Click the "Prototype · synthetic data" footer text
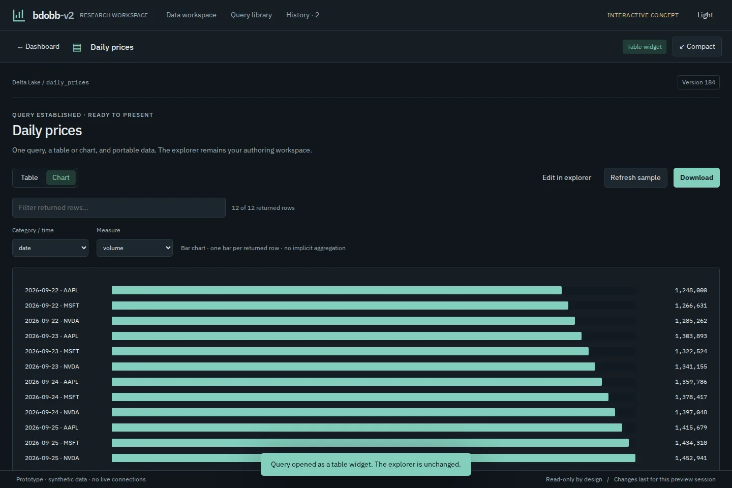Viewport: 732px width, 488px height. point(81,479)
